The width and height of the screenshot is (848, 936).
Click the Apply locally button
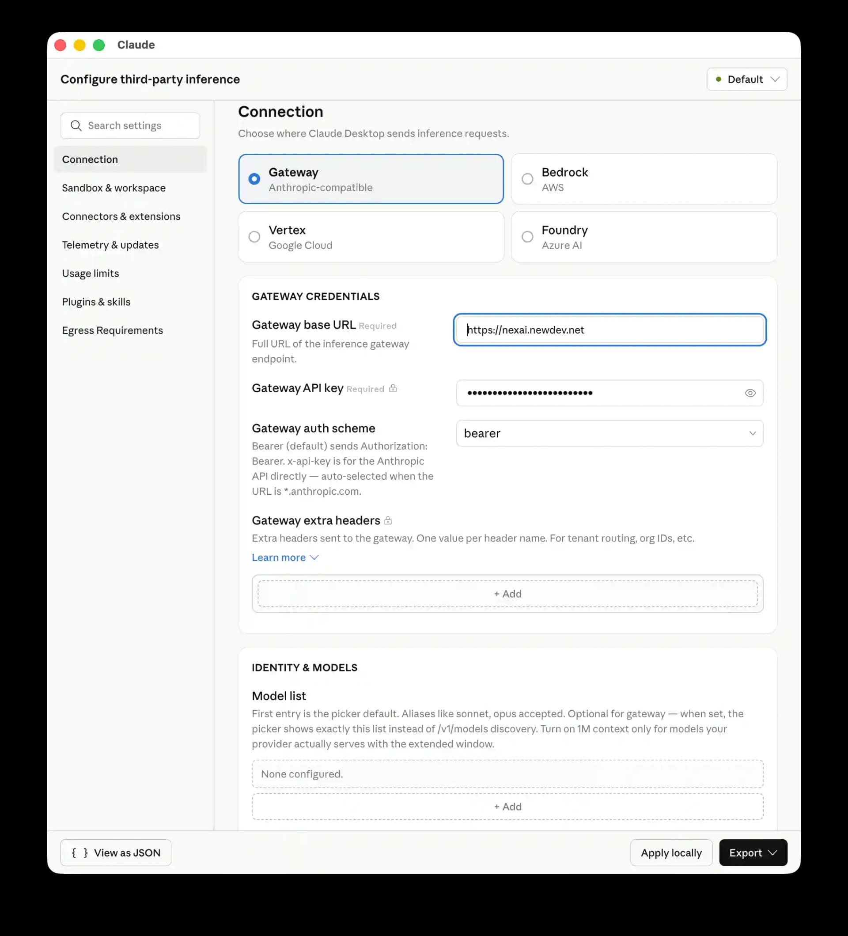671,853
